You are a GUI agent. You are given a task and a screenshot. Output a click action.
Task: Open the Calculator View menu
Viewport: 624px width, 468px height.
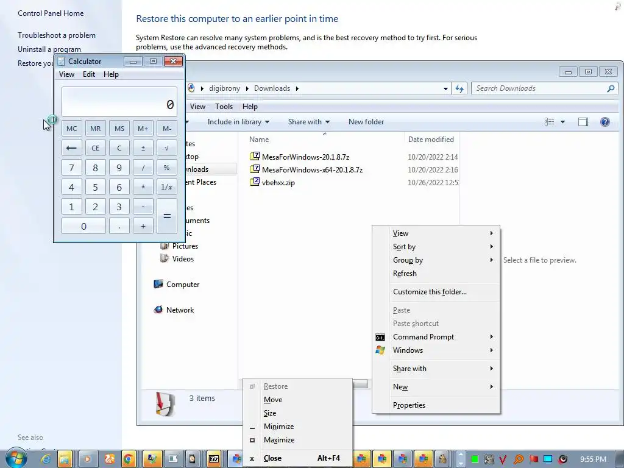pyautogui.click(x=66, y=74)
